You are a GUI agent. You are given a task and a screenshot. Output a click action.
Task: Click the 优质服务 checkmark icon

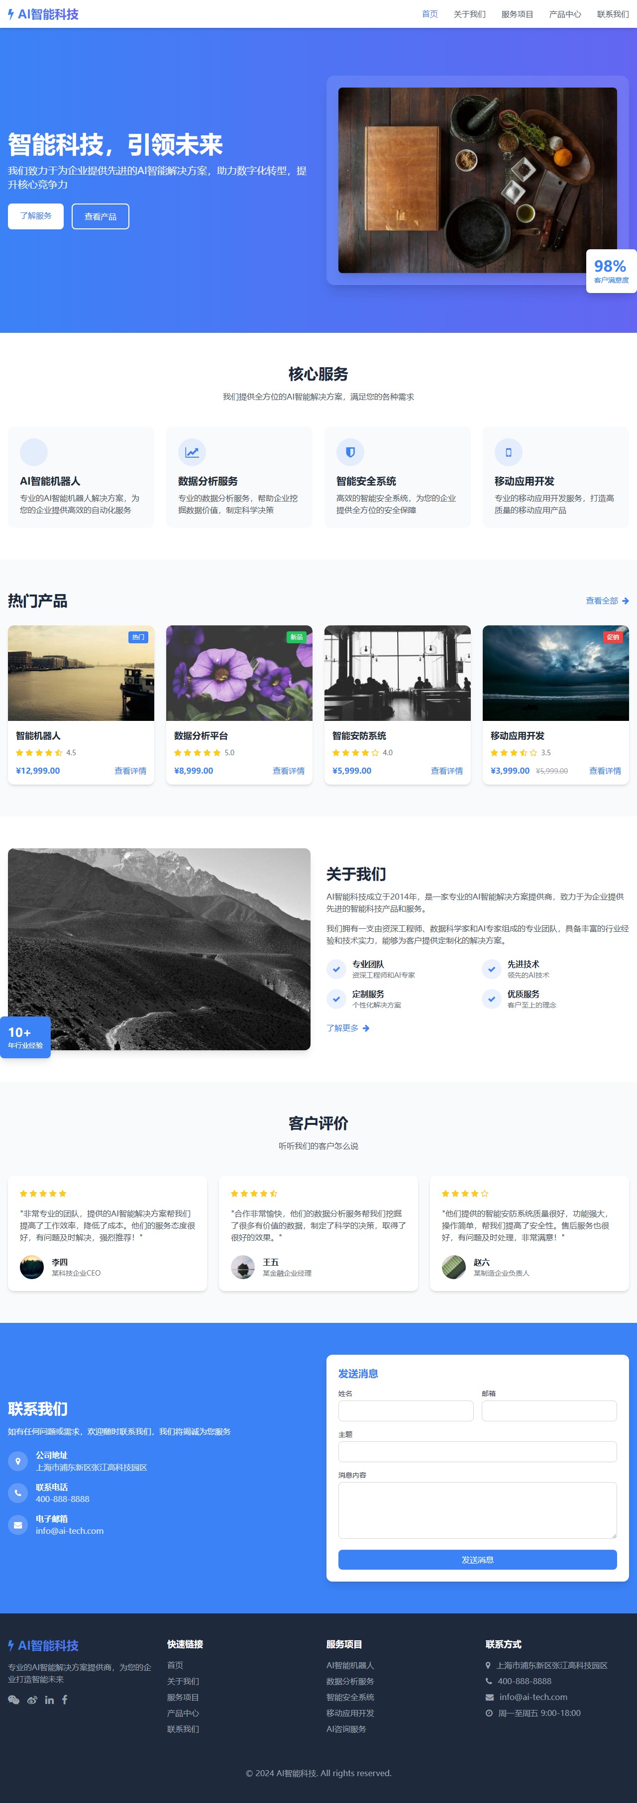491,999
